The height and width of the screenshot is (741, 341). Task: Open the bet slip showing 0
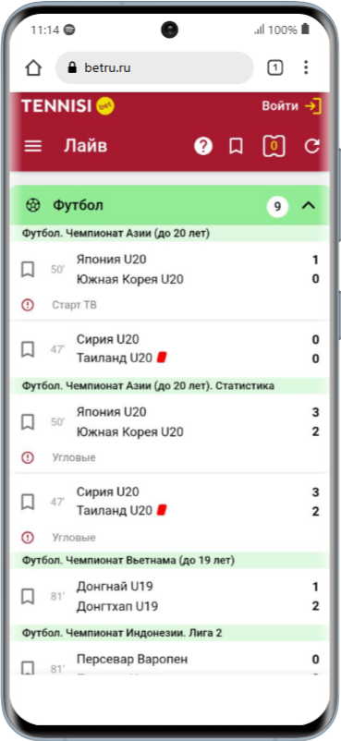274,147
